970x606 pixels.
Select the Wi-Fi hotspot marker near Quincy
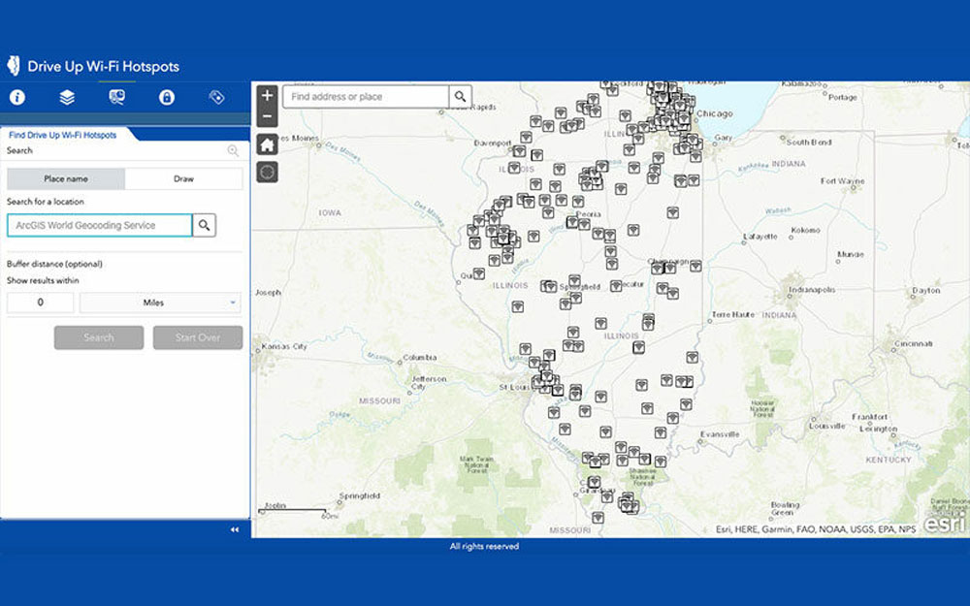tap(479, 272)
